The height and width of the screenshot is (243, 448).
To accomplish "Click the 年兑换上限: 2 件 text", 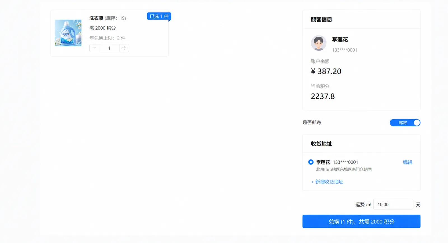I will pos(107,38).
